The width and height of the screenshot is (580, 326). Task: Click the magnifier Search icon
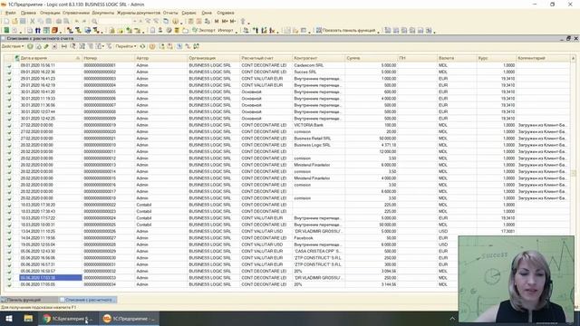click(x=94, y=22)
